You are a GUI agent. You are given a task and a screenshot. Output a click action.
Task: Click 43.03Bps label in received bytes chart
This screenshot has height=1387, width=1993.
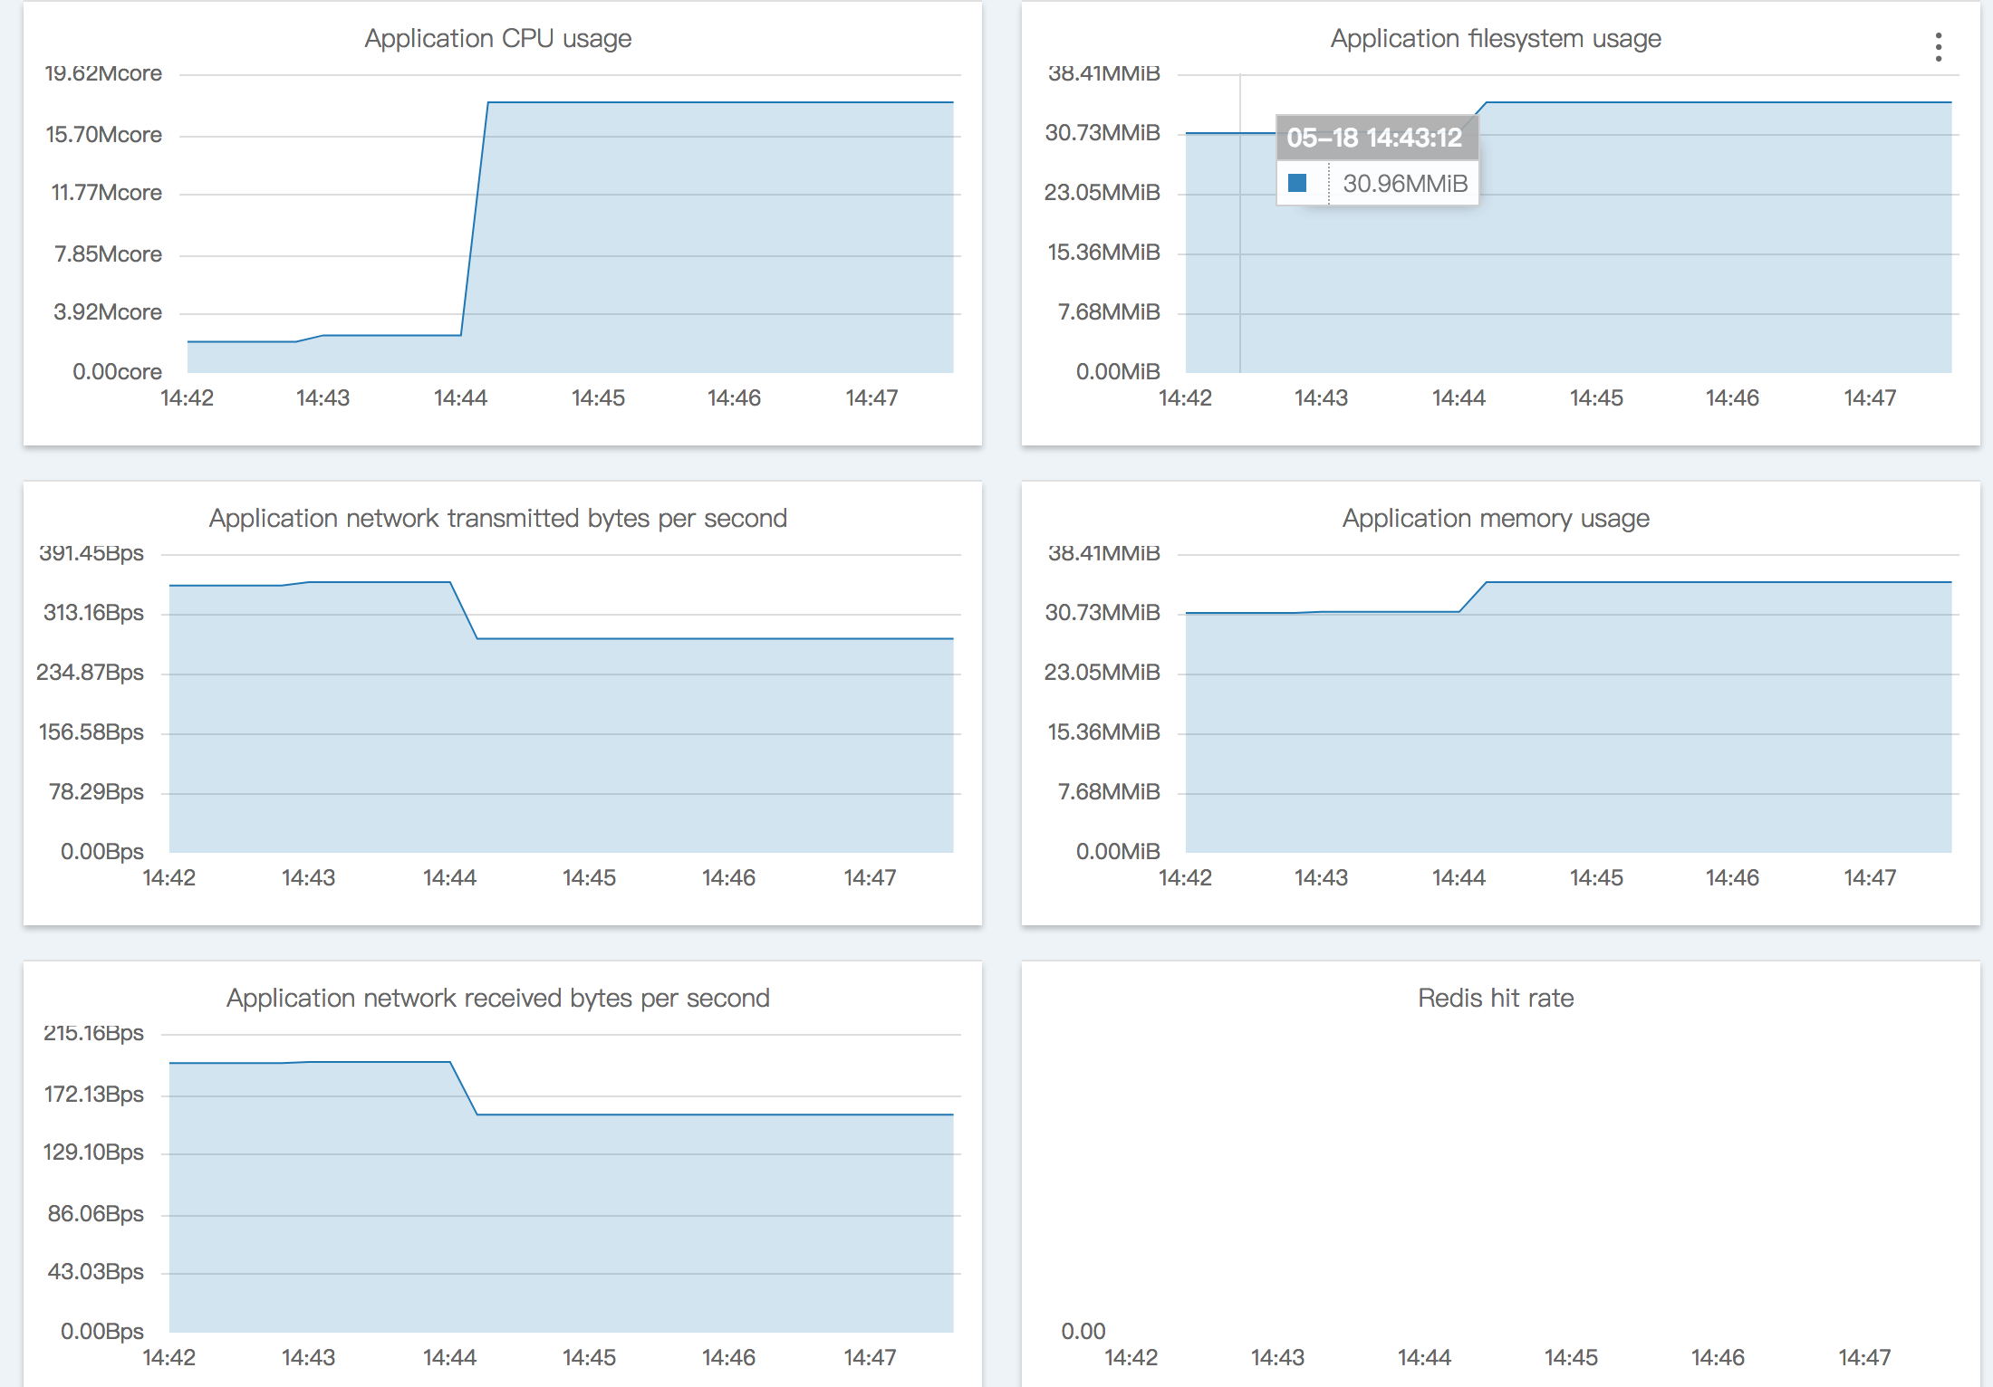coord(96,1272)
